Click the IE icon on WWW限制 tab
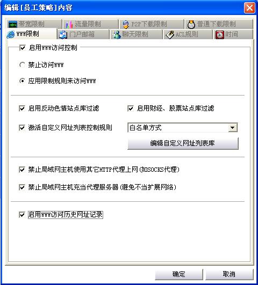This screenshot has width=258, height=285. (11, 34)
